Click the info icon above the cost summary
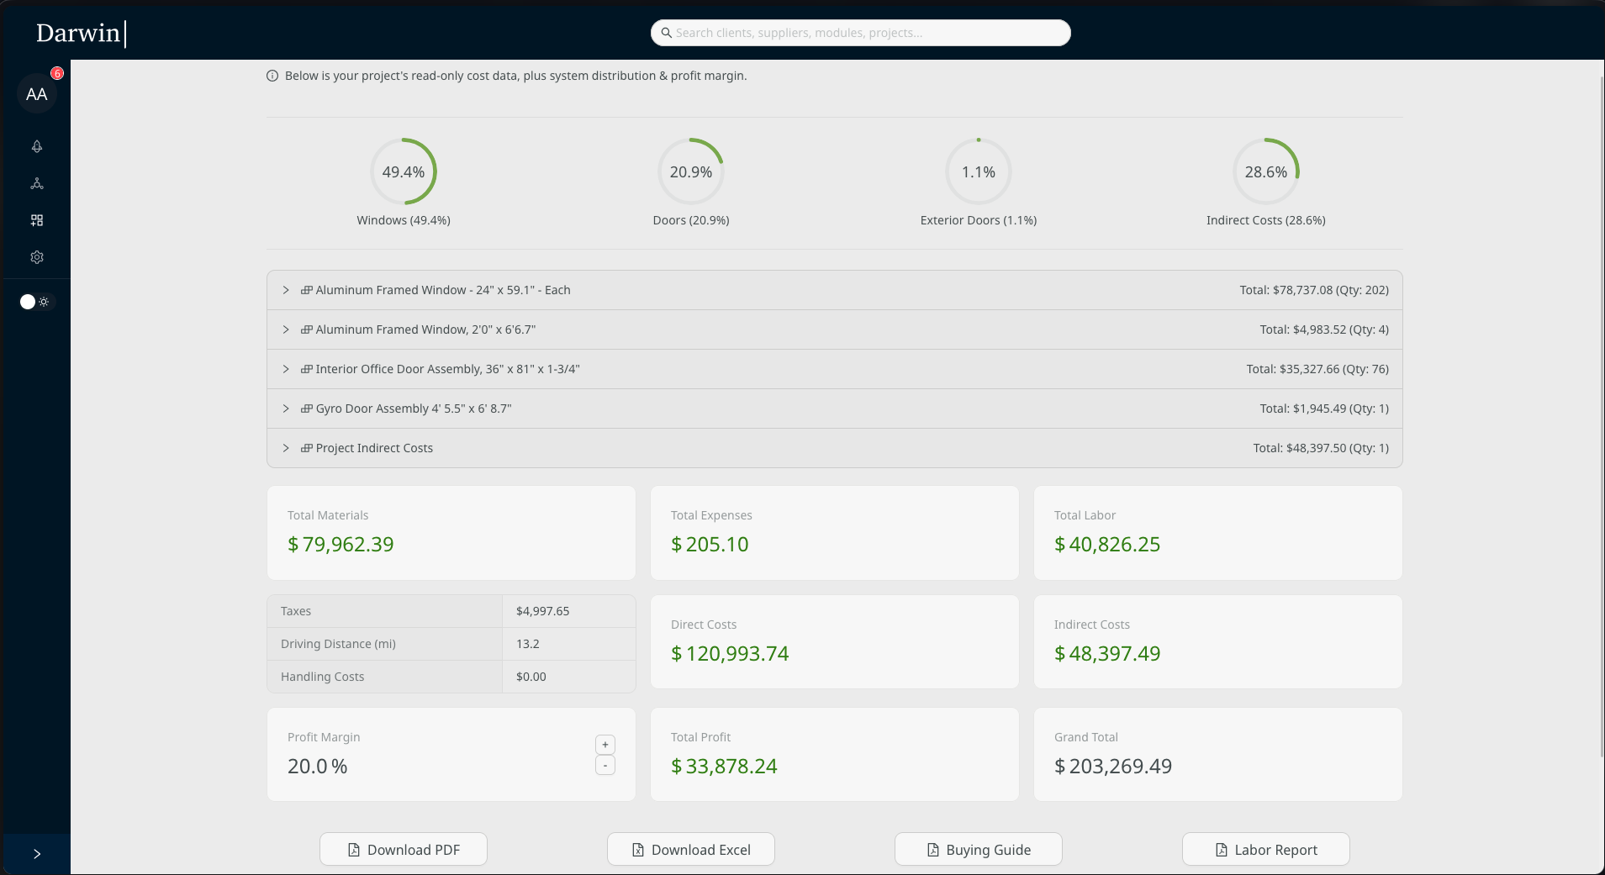The height and width of the screenshot is (875, 1605). [x=271, y=76]
